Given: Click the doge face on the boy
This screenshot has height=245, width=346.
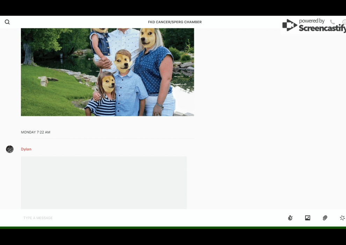Looking at the screenshot, I should point(123,62).
